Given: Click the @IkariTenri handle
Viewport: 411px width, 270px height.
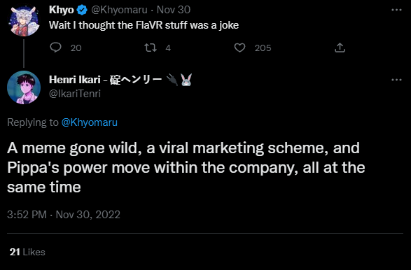Looking at the screenshot, I should tap(75, 94).
